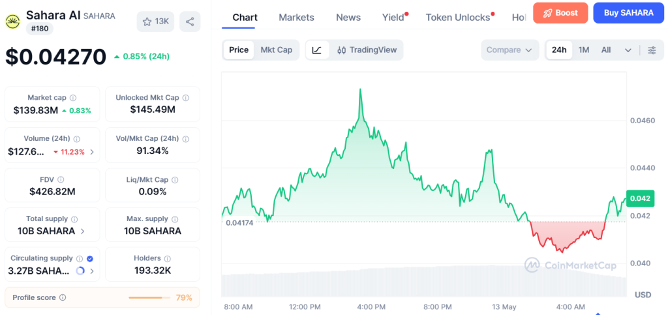Screen dimensions: 668x315
Task: Switch to TradingView candlestick view
Action: [367, 50]
